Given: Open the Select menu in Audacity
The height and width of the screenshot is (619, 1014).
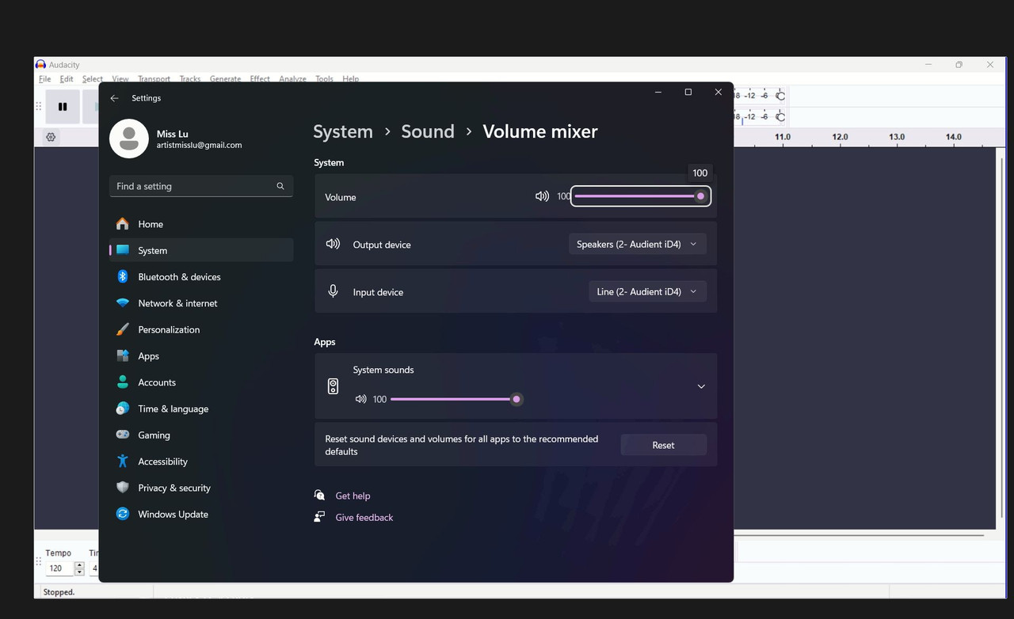Looking at the screenshot, I should point(93,79).
